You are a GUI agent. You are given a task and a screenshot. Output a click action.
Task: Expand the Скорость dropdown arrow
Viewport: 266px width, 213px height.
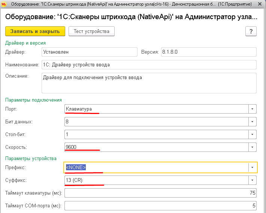[x=253, y=147]
